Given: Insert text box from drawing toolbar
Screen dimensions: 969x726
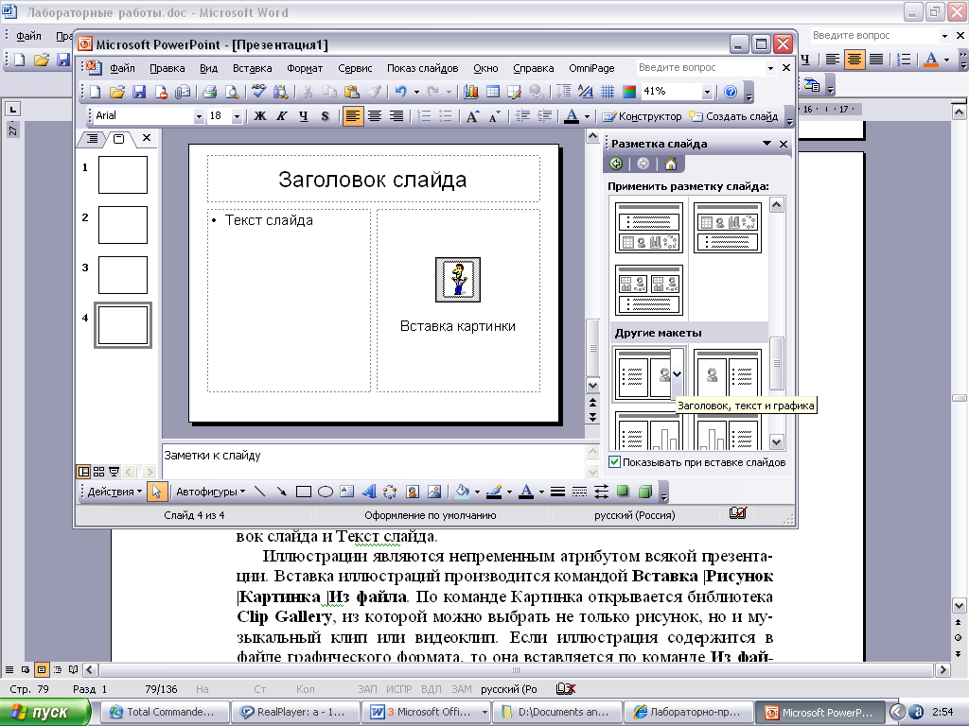Looking at the screenshot, I should 346,492.
